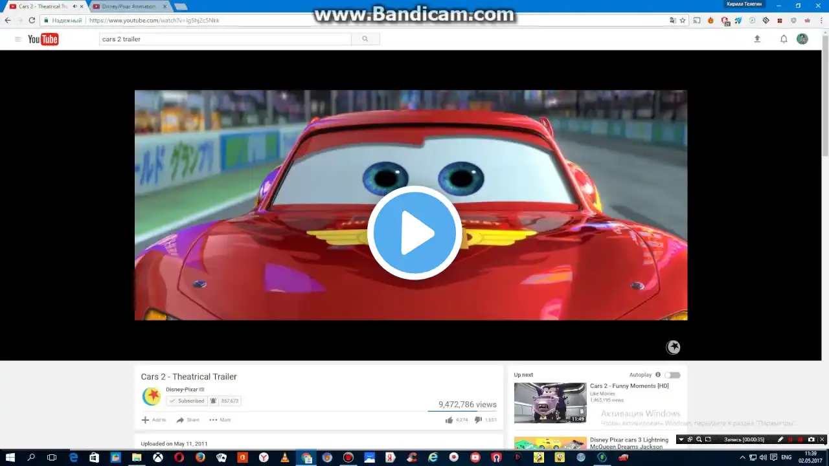The image size is (829, 466).
Task: Click the 'Up next' heading
Action: click(523, 375)
